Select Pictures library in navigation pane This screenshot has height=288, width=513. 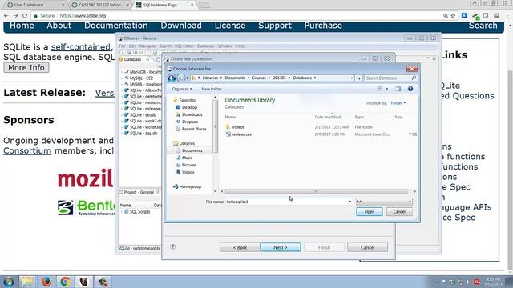pyautogui.click(x=189, y=165)
